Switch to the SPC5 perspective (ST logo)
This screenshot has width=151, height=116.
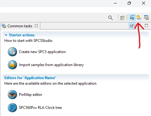click(132, 18)
